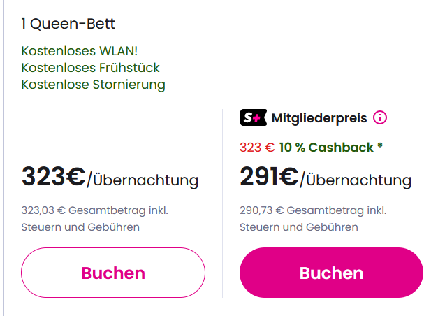Click the Kostenloses Frühstück amenity line
Image resolution: width=431 pixels, height=316 pixels.
point(91,68)
